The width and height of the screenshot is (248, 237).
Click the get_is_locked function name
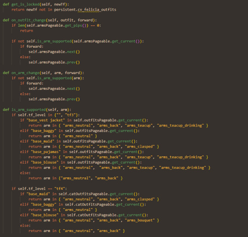pos(25,5)
